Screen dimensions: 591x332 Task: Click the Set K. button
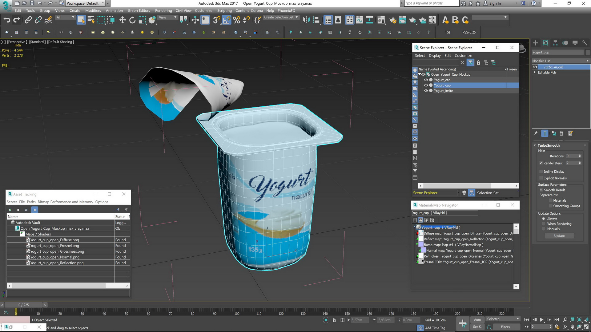pyautogui.click(x=477, y=327)
